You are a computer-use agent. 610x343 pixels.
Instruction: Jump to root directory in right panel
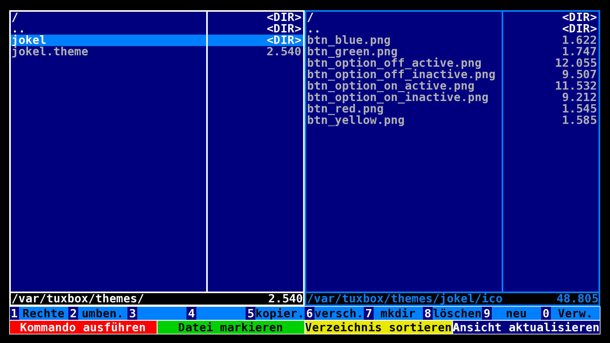(x=311, y=17)
